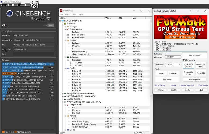209x134 pixels.
Task: Collapse the Intel Core node
Action: [x=63, y=24]
